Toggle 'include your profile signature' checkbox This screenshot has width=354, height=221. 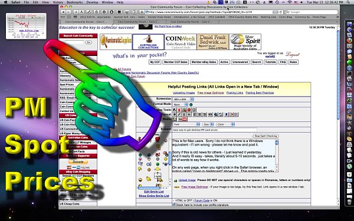point(173,204)
